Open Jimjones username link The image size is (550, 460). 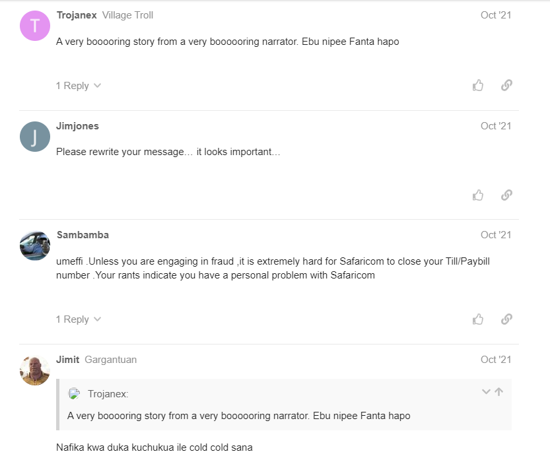point(77,126)
